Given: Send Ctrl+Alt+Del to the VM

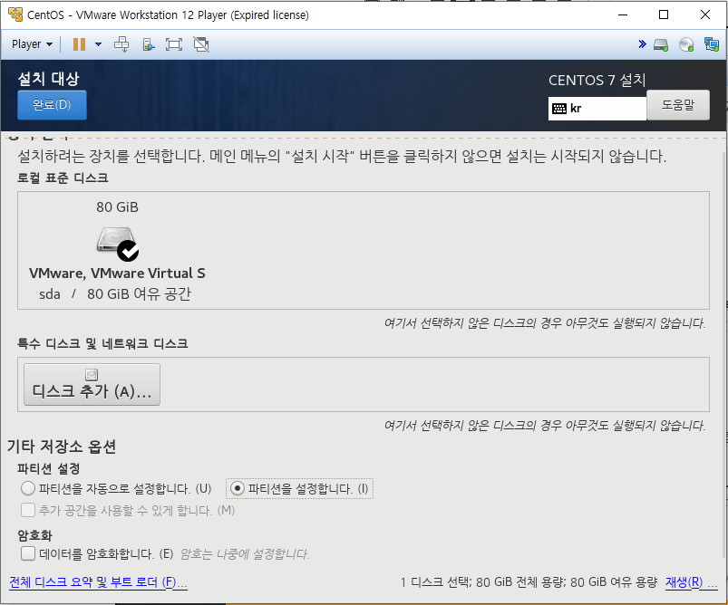Looking at the screenshot, I should coord(121,44).
